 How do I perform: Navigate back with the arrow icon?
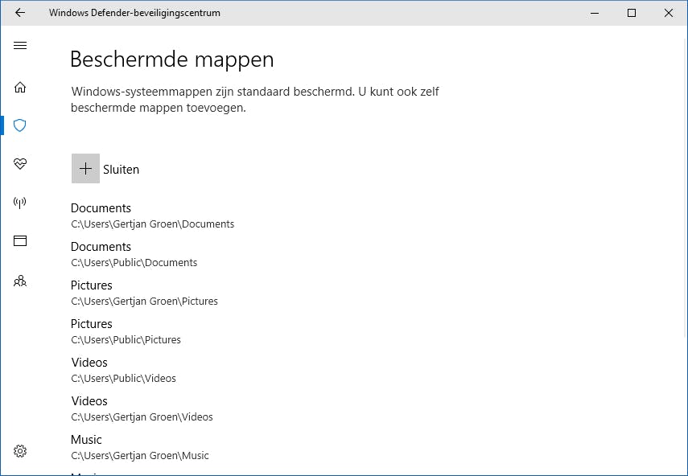tap(19, 13)
